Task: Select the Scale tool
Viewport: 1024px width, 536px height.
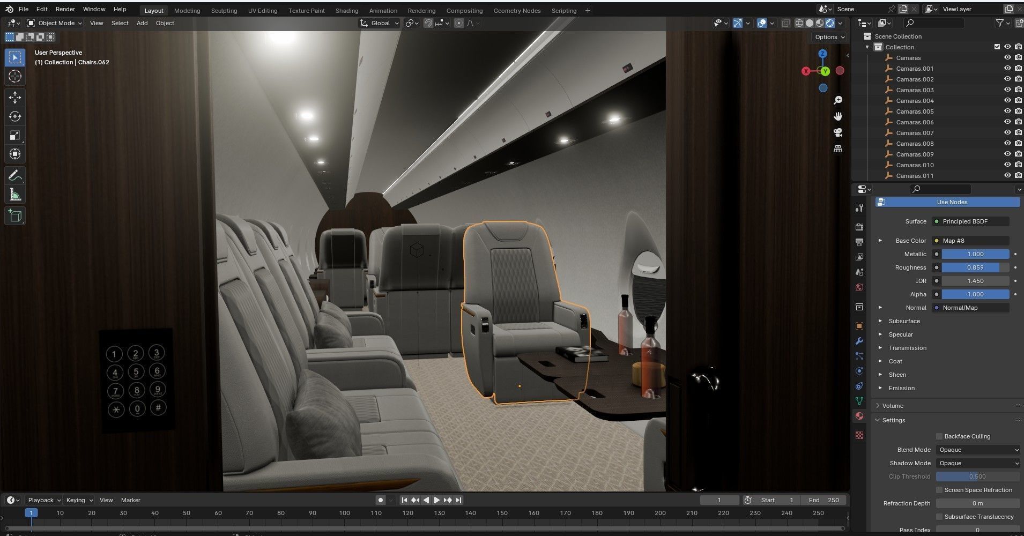Action: [x=15, y=135]
